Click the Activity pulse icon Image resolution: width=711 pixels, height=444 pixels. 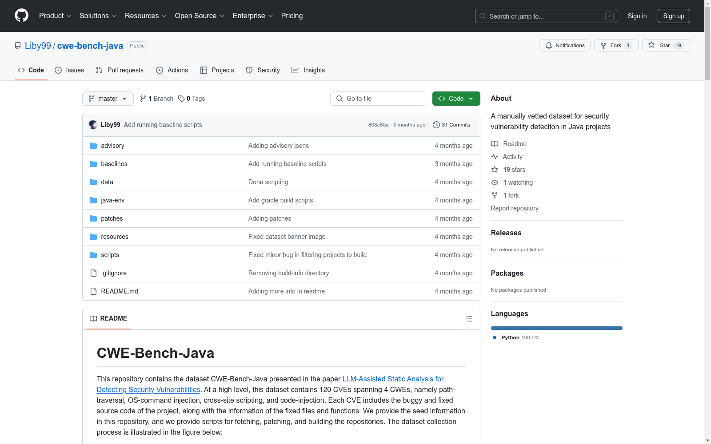point(495,157)
